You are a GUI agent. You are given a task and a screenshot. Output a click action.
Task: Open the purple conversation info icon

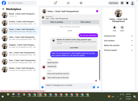[97, 11]
